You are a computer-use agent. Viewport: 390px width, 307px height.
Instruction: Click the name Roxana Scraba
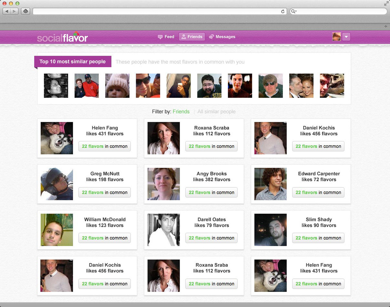click(212, 128)
